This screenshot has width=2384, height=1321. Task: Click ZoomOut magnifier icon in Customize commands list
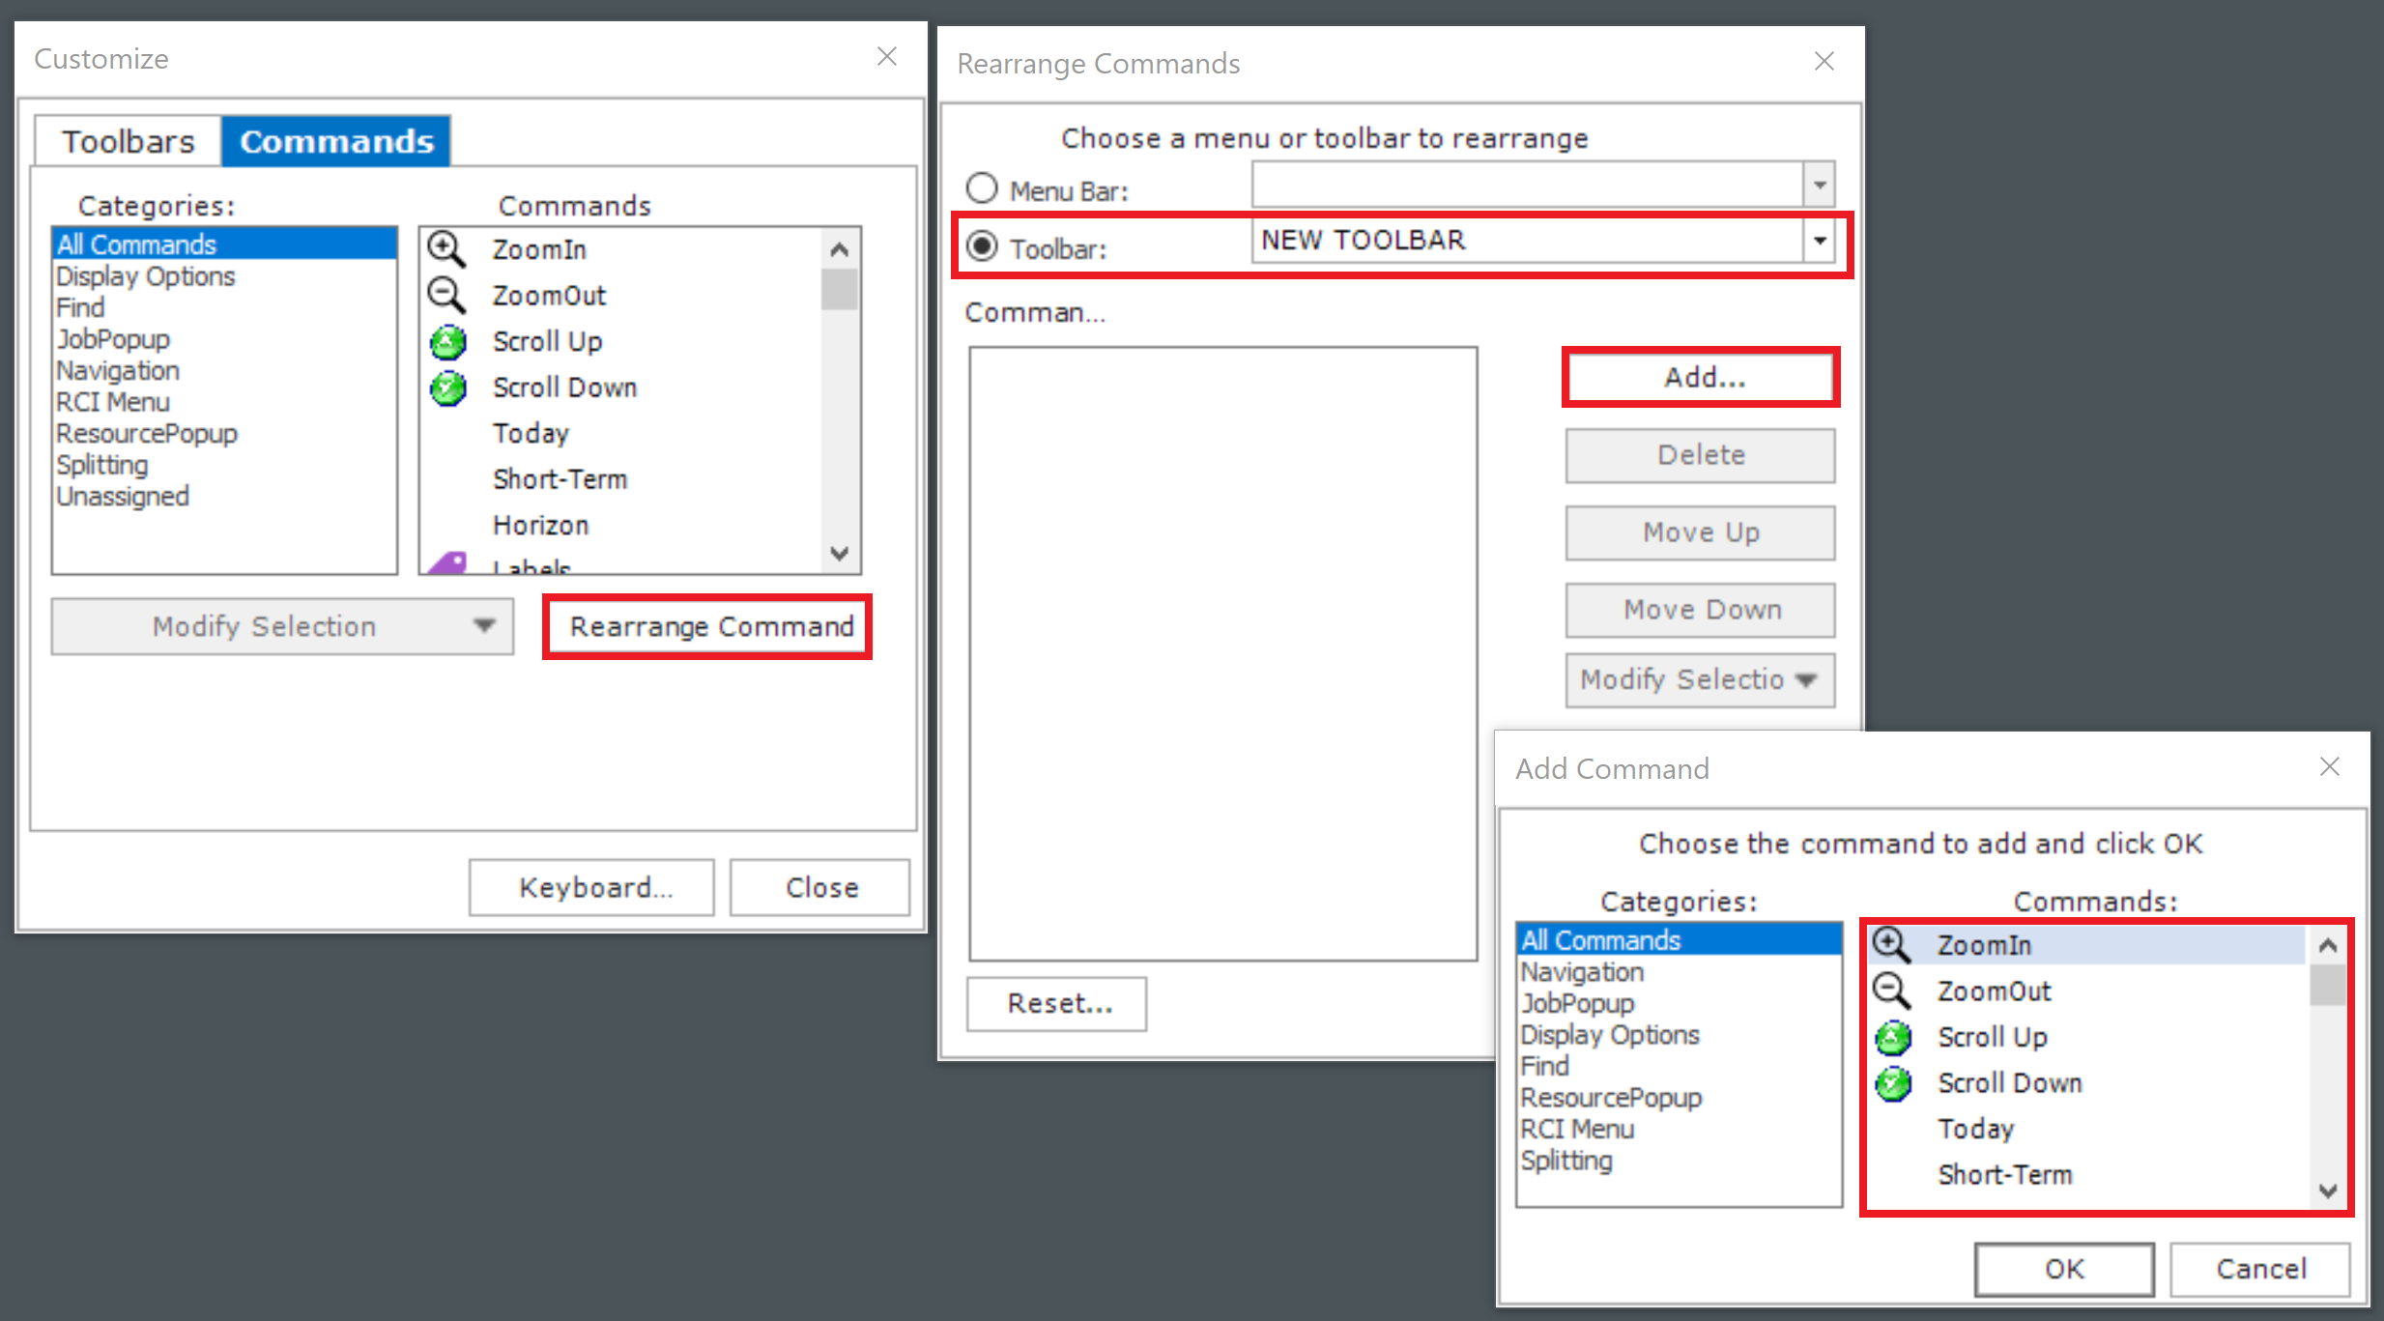(446, 295)
